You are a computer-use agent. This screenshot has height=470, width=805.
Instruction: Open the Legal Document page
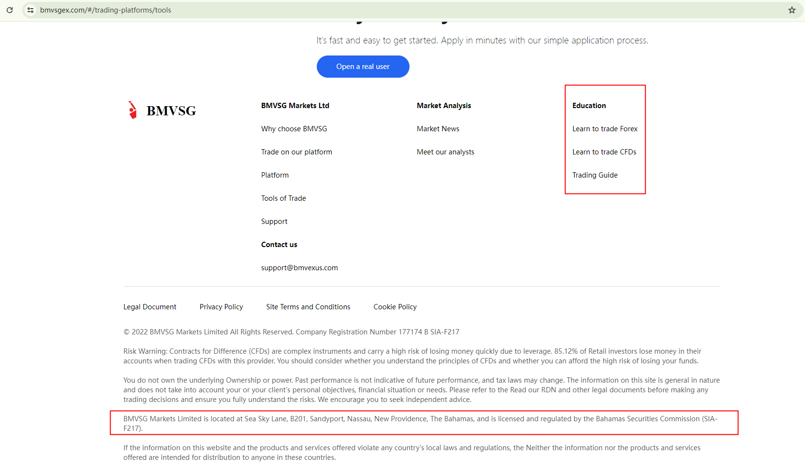click(x=150, y=307)
